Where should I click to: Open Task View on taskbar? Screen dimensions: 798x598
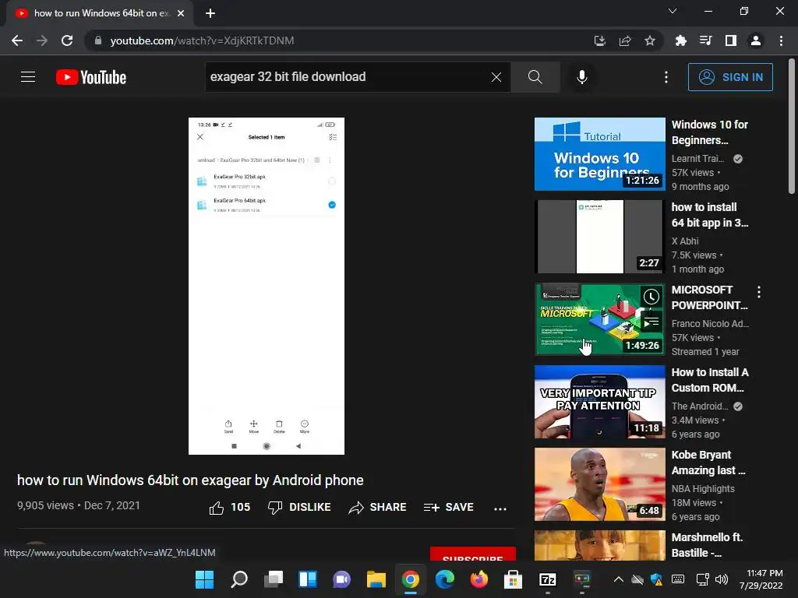click(274, 579)
